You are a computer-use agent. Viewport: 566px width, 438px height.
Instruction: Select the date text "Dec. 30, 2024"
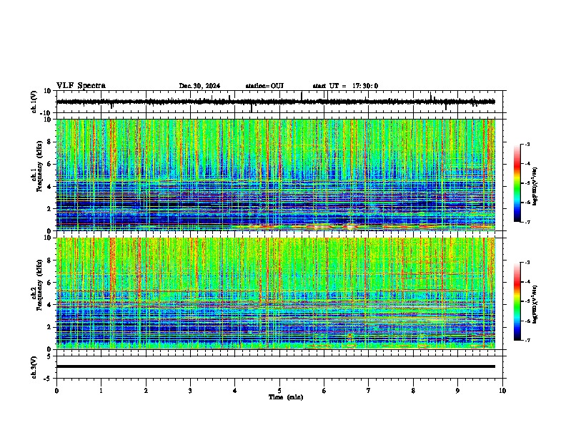199,86
